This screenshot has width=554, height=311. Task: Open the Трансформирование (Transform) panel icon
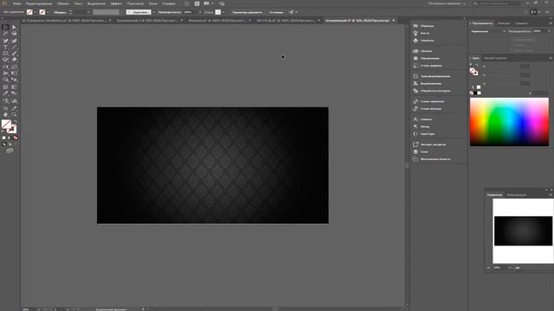[x=415, y=76]
